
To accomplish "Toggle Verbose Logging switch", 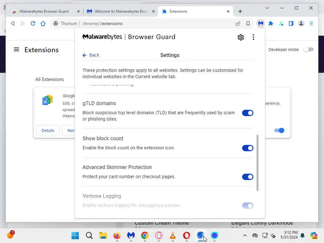I will [x=247, y=206].
